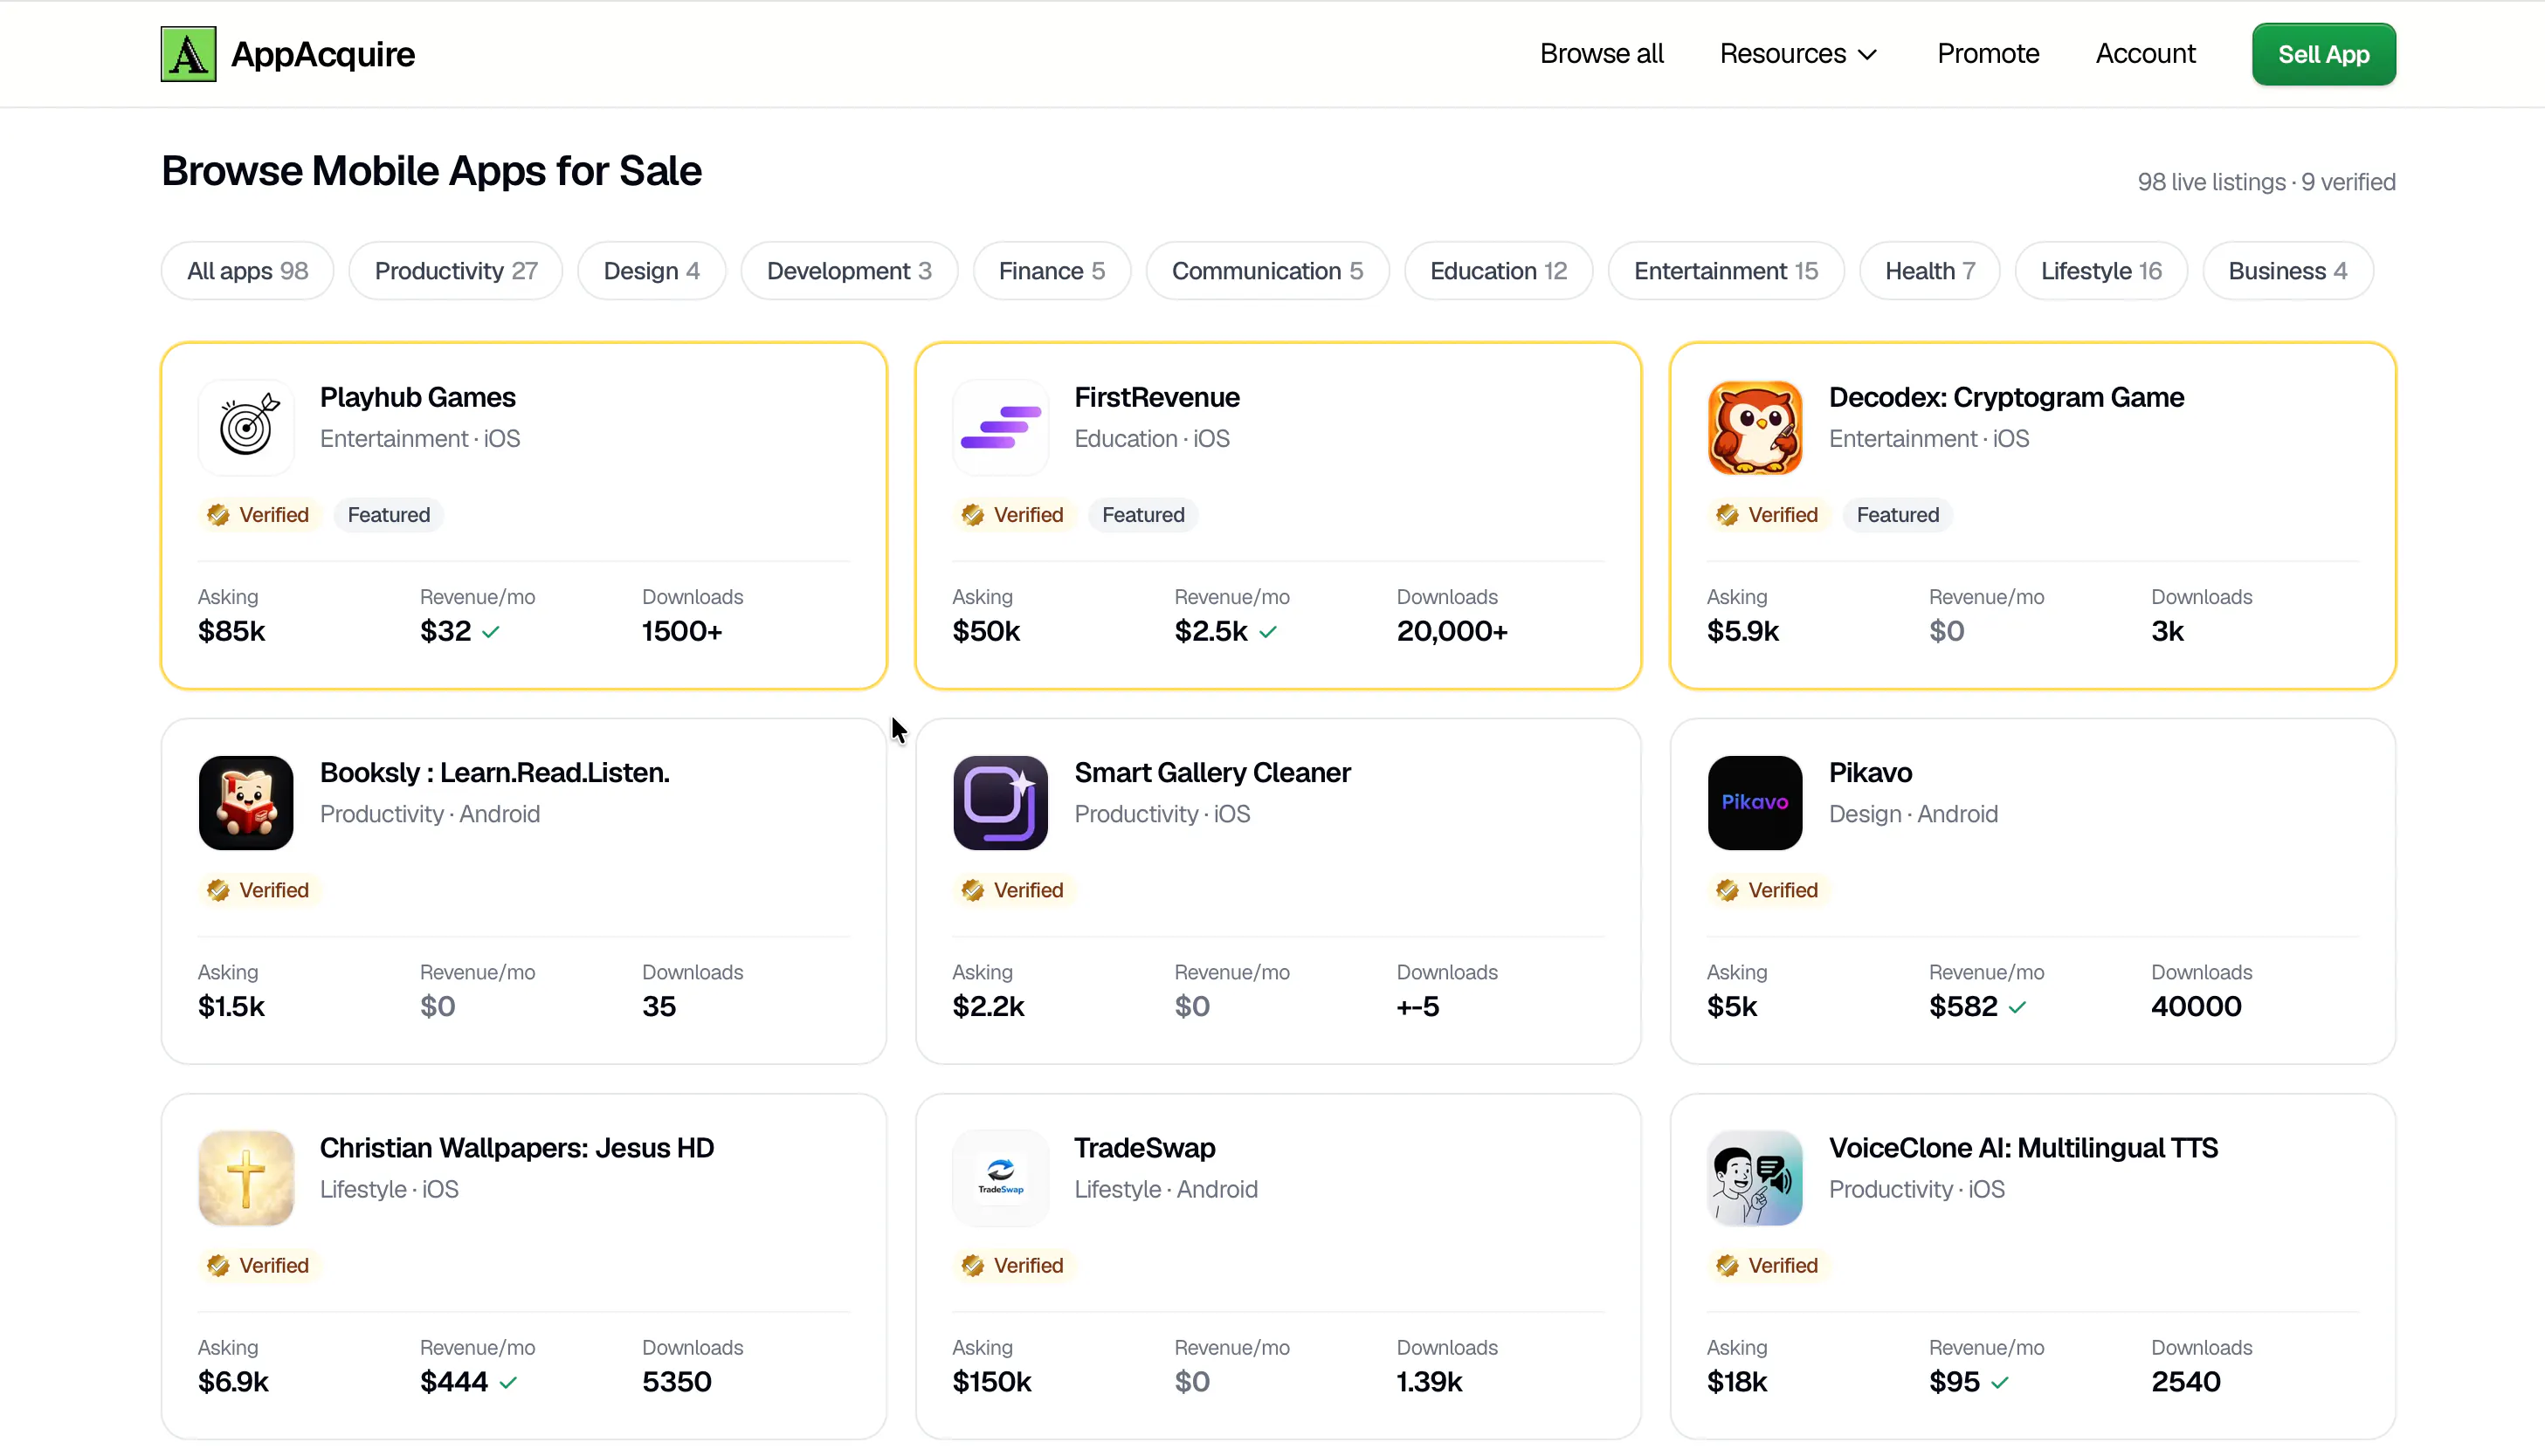Filter by Finance 5 category
Image resolution: width=2545 pixels, height=1456 pixels.
[1052, 271]
